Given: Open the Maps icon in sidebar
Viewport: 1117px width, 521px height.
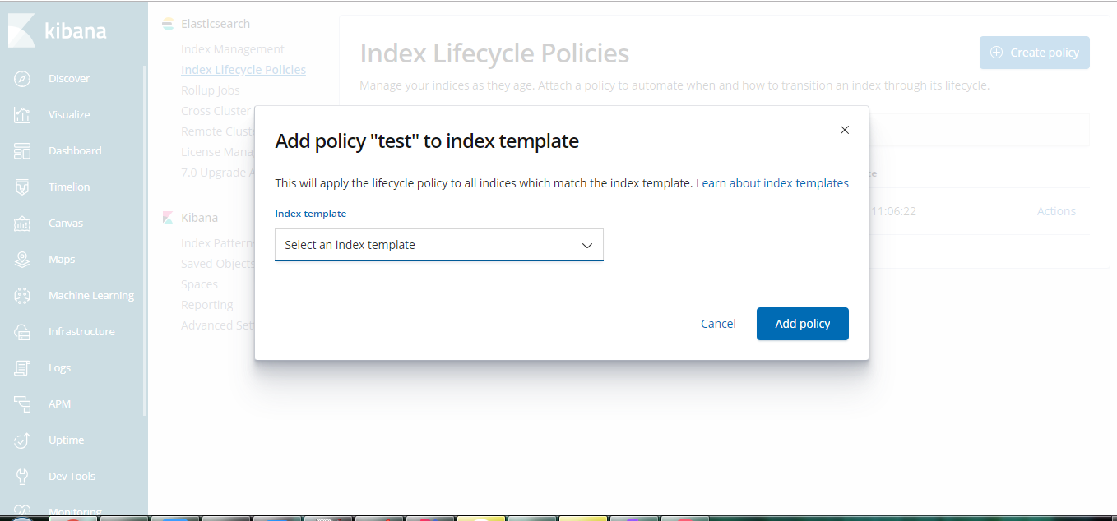Looking at the screenshot, I should point(22,260).
